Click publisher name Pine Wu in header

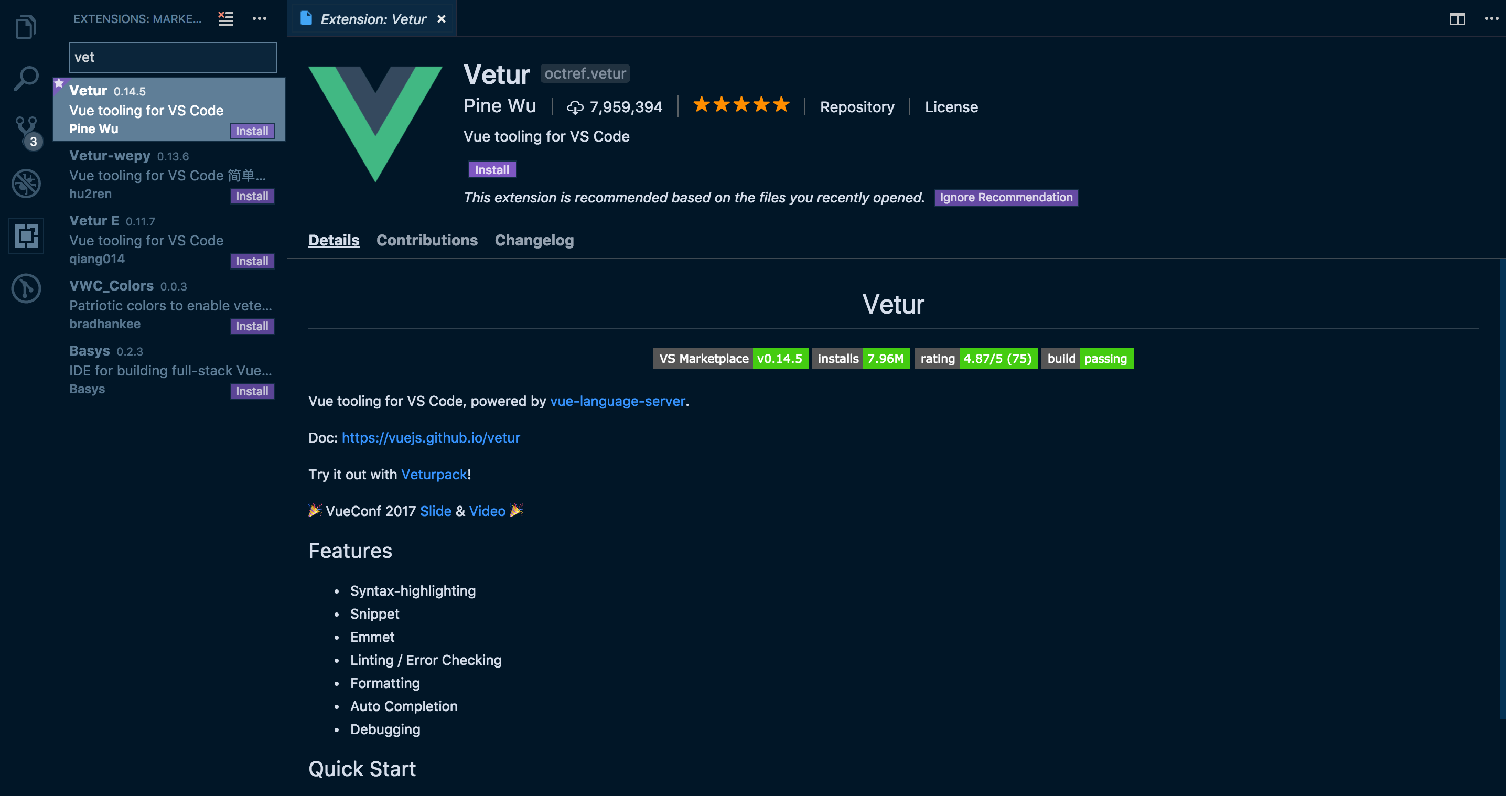499,106
